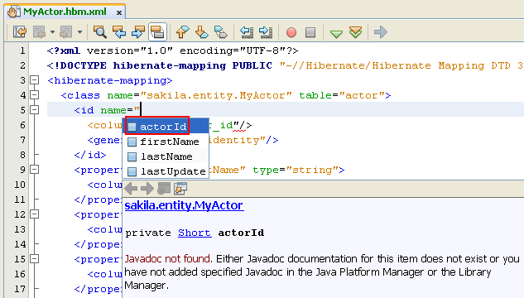Click the "Javadoc not found." message text

point(168,259)
